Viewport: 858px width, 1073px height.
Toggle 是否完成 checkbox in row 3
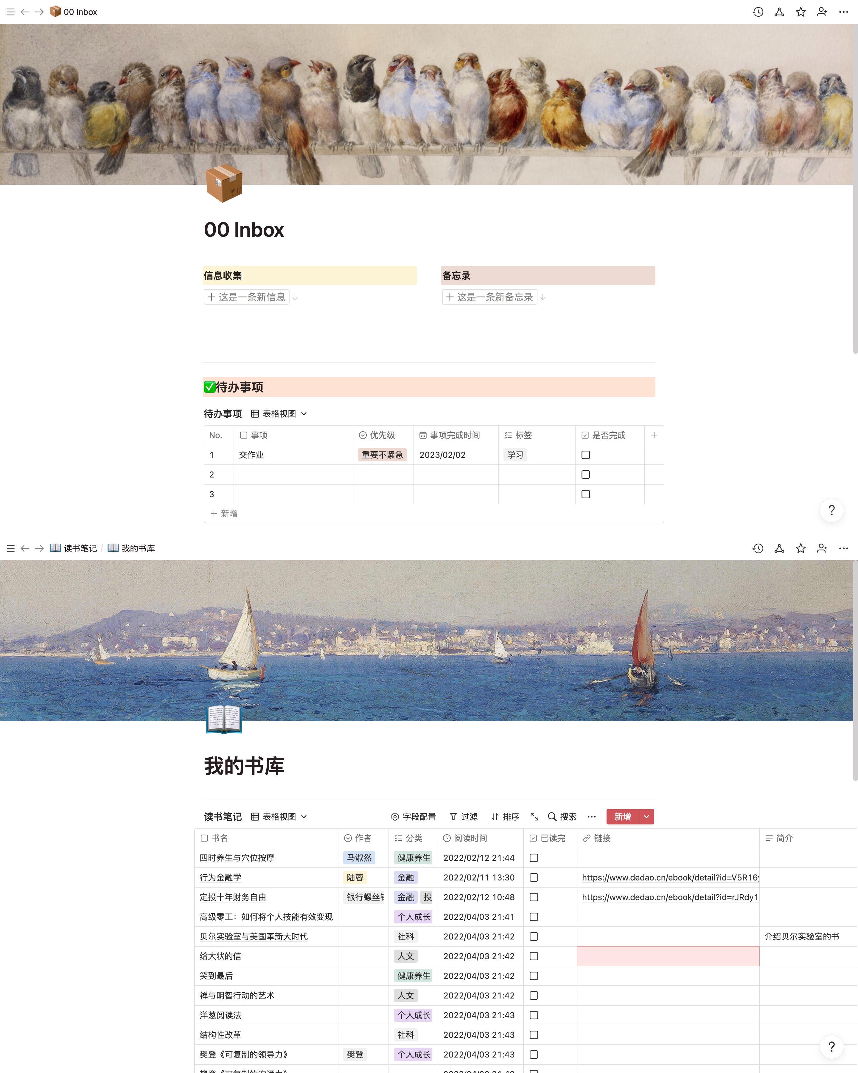coord(585,494)
